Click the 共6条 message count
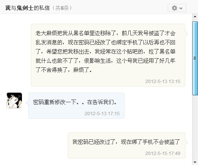This screenshot has width=198, height=165. pos(62,8)
